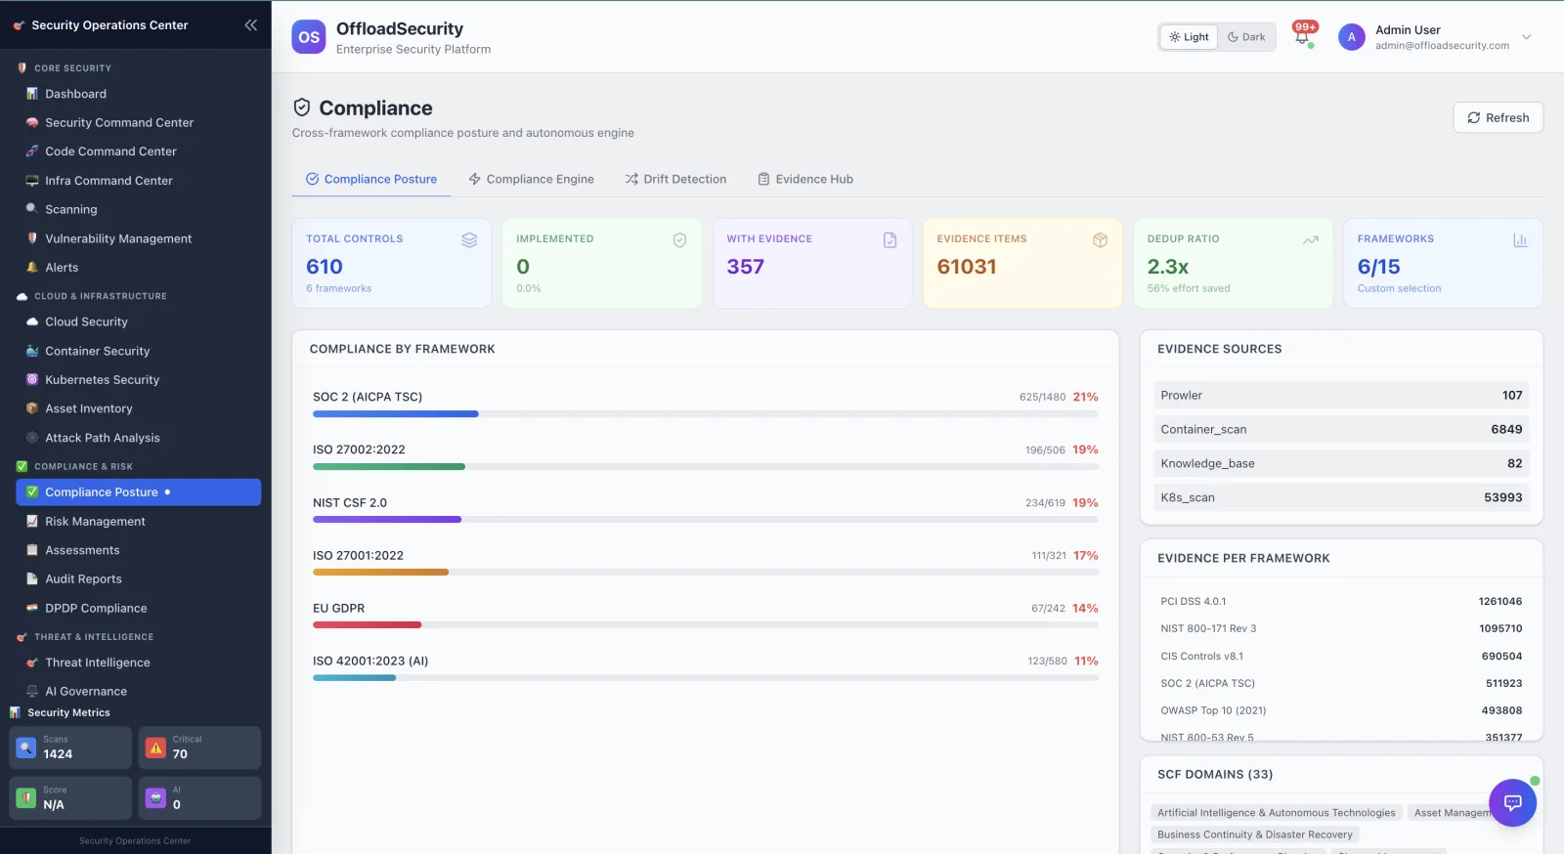Click the Kubernetes Security sidebar icon
1564x854 pixels.
[x=32, y=379]
